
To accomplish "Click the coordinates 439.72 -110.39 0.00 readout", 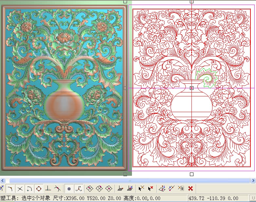I will click(x=213, y=198).
